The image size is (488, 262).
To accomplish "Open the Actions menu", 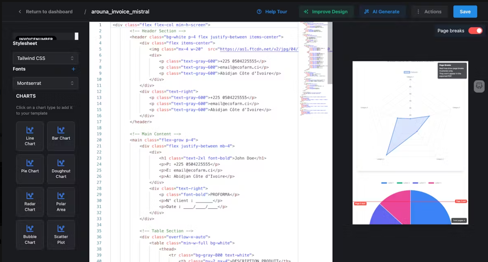I will coord(429,12).
